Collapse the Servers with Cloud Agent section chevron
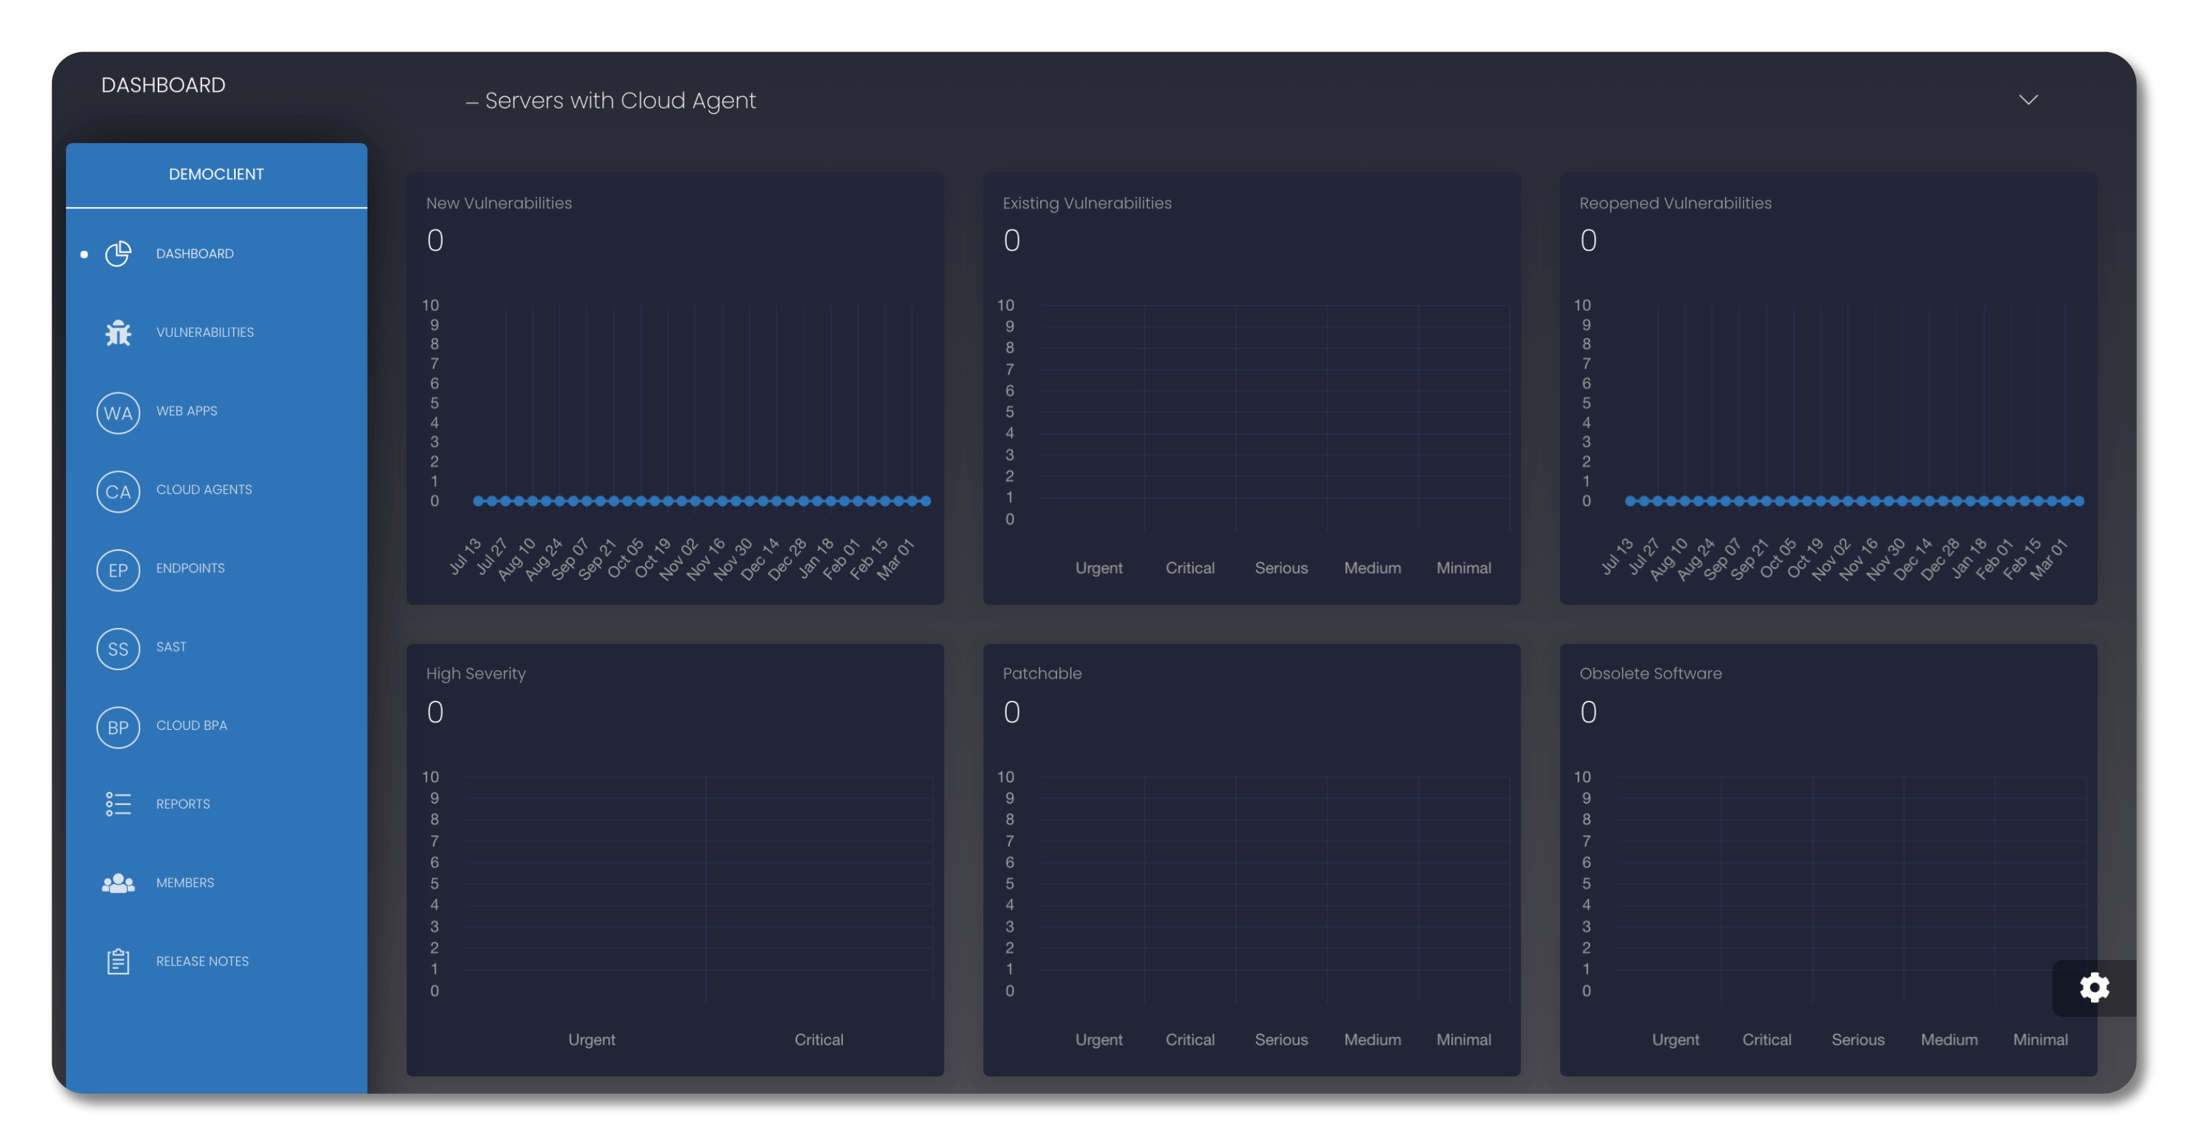This screenshot has height=1146, width=2189. tap(2028, 99)
